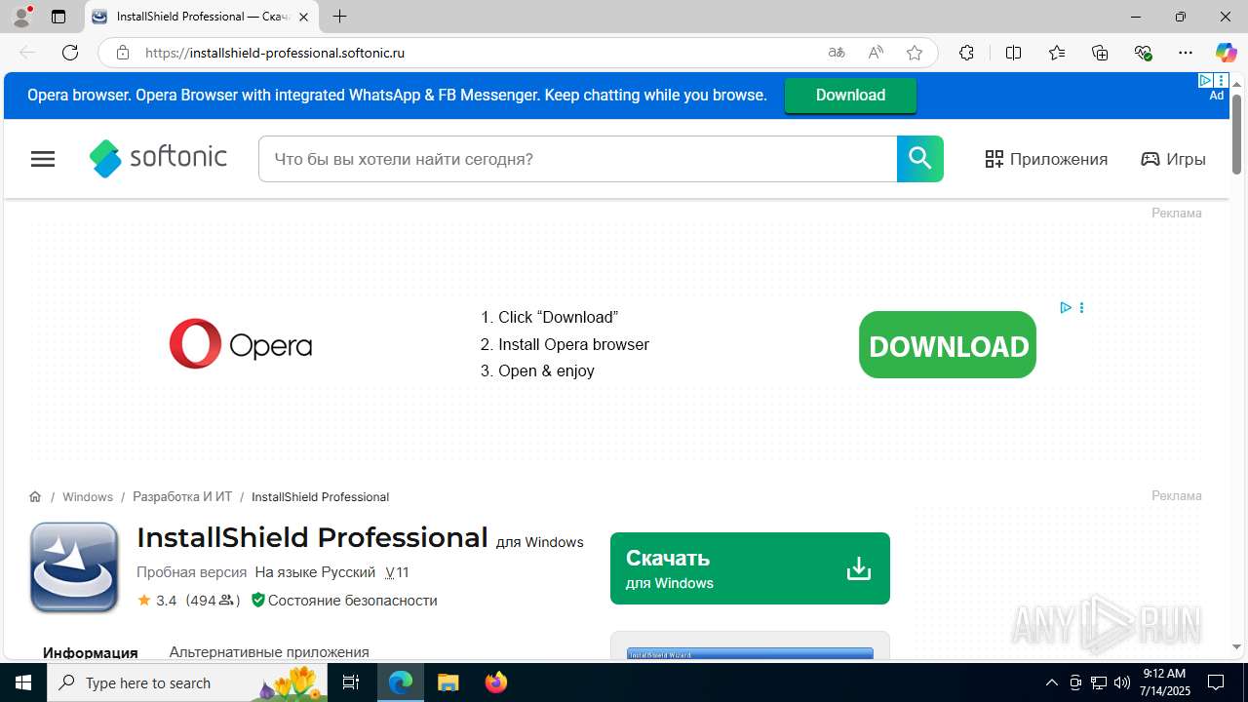The image size is (1248, 702).
Task: Open ad options three-dot icon
Action: [1081, 307]
